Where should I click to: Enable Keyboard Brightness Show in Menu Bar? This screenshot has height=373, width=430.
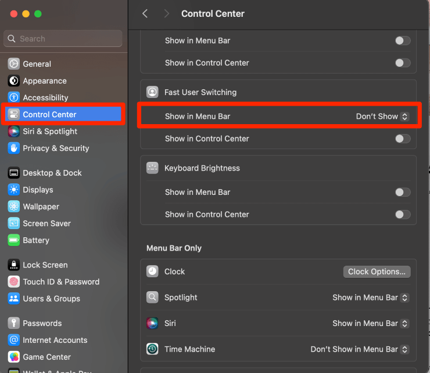[x=402, y=192]
